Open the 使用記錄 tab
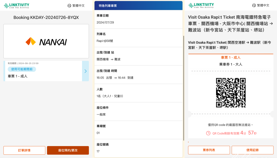This screenshot has height=158, width=277. (x=253, y=150)
